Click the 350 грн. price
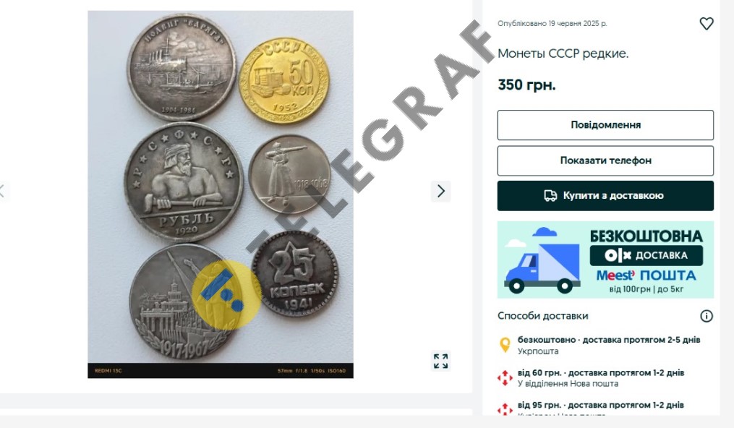 click(526, 85)
